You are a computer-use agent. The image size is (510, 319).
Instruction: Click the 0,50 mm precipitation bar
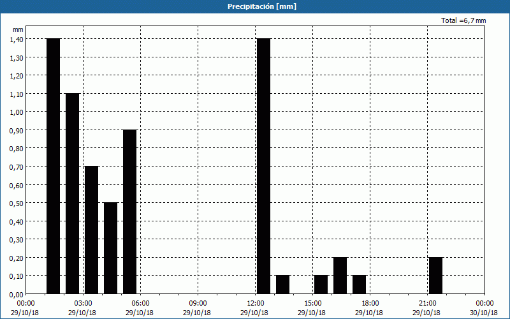point(110,248)
